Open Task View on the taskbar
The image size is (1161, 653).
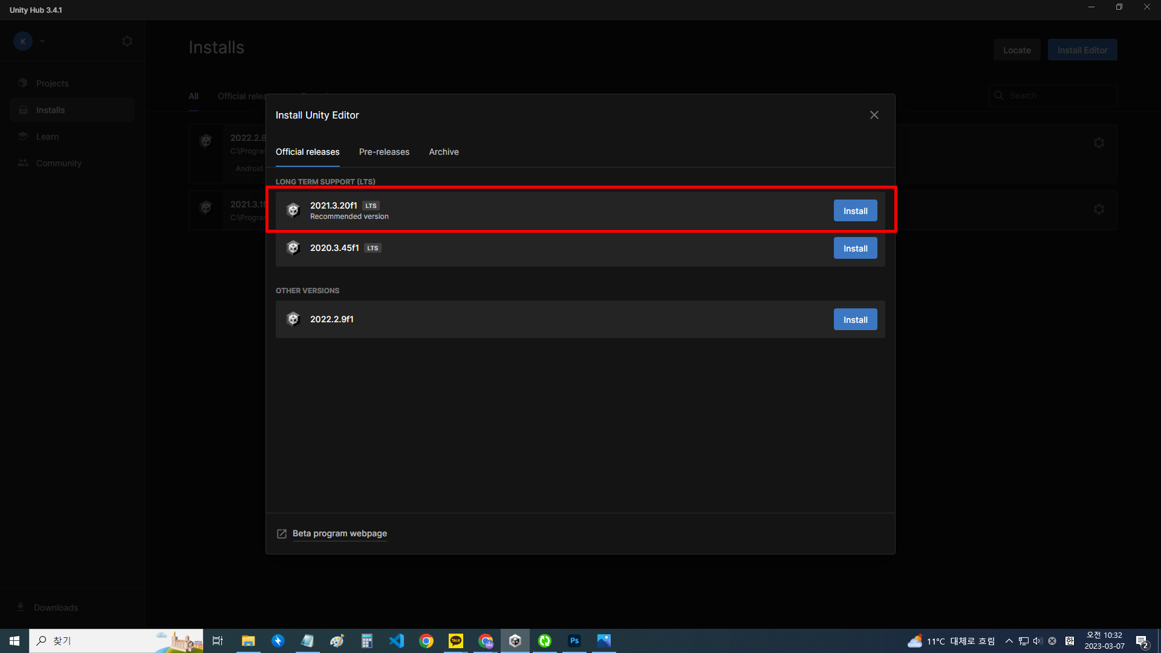tap(218, 641)
